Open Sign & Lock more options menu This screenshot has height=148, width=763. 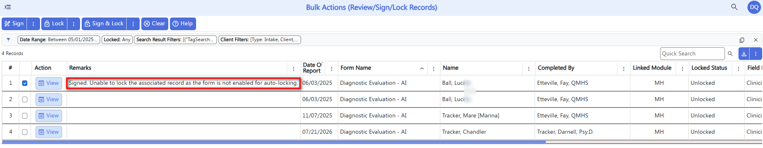pos(133,24)
